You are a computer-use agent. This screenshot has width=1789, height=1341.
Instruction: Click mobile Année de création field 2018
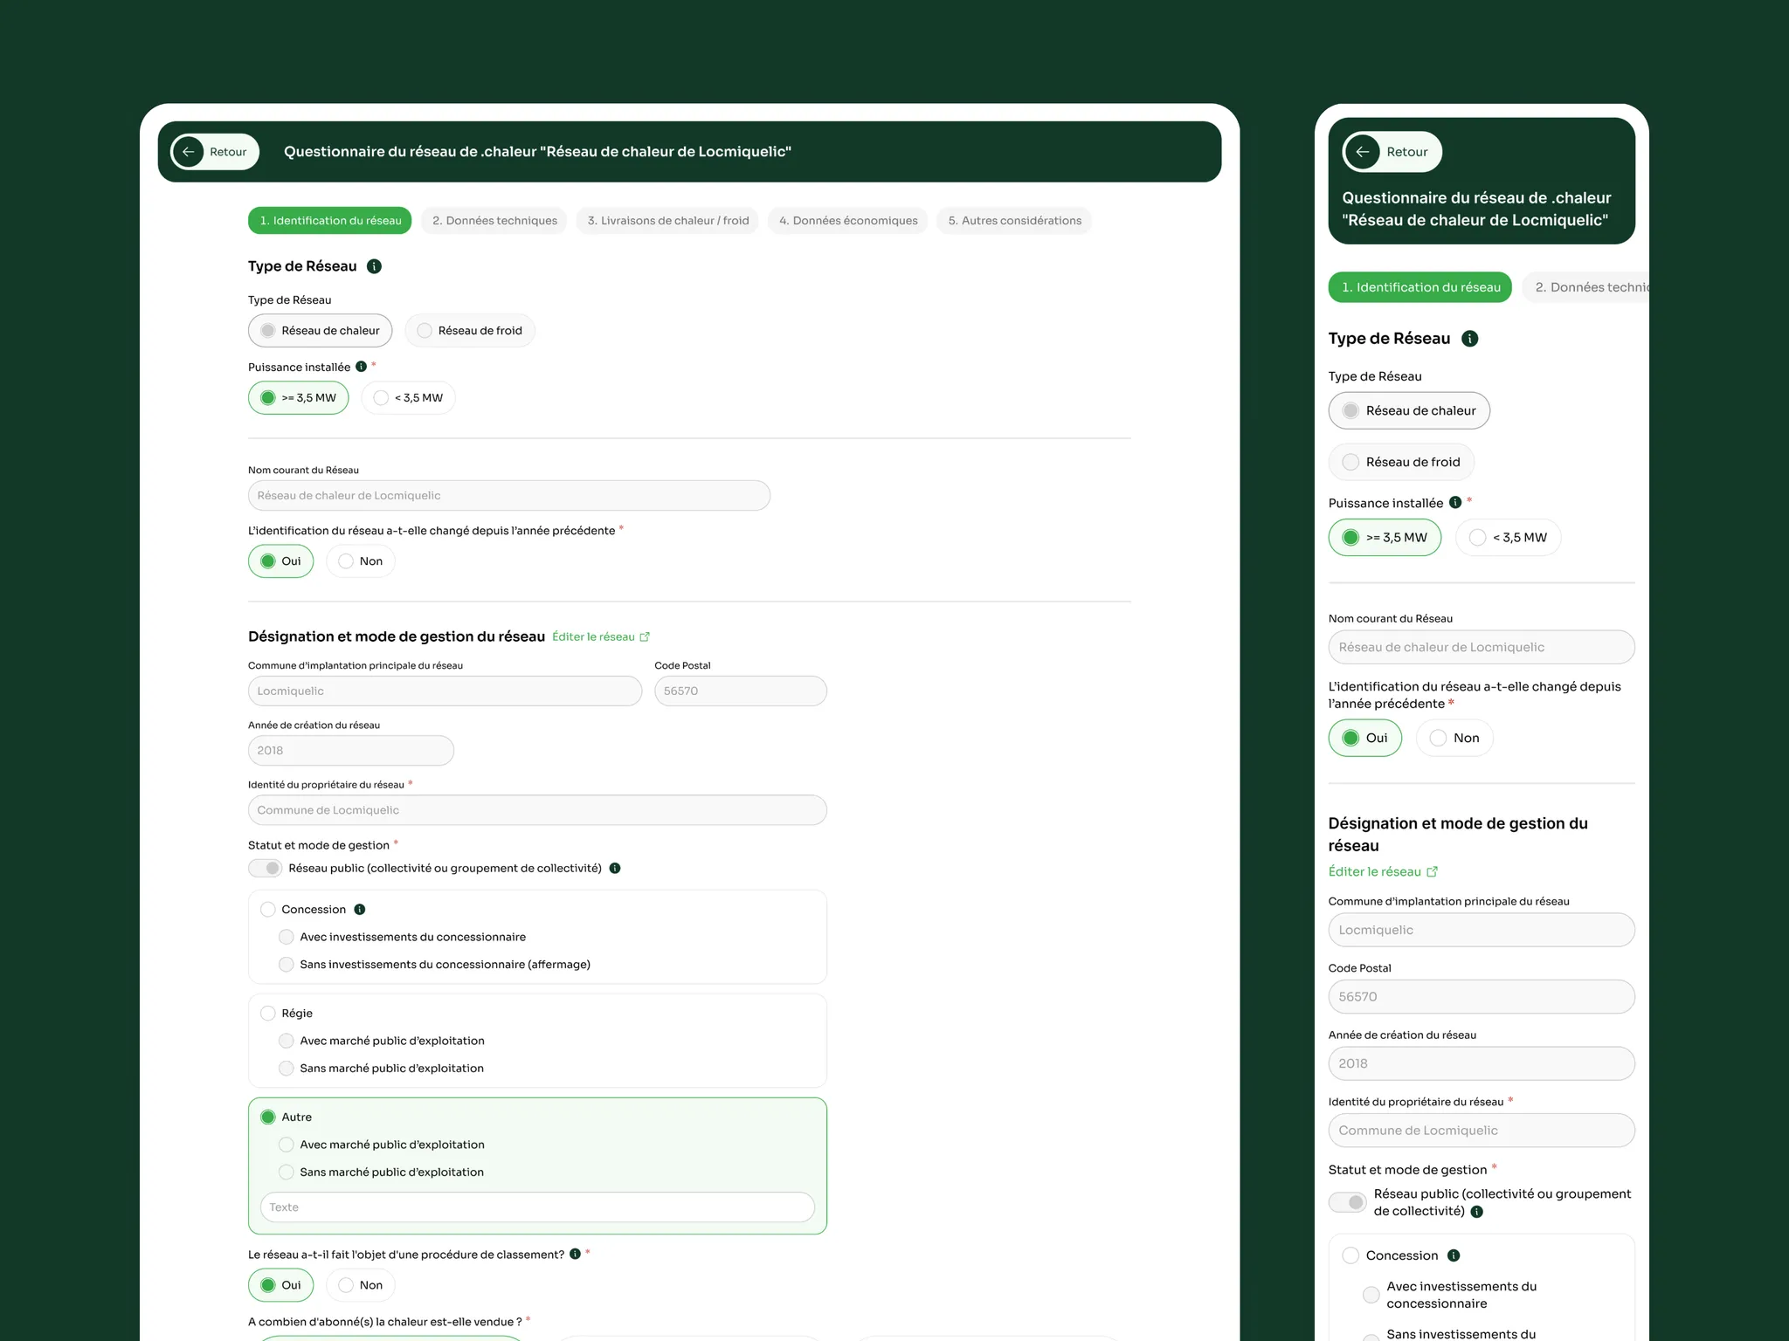point(1482,1063)
